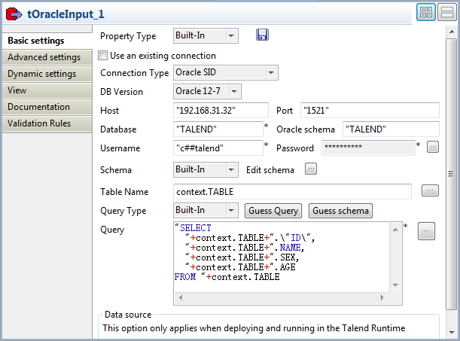Expand the DB Version Oracle 12-7 dropdown
Image resolution: width=460 pixels, height=341 pixels.
coord(234,92)
